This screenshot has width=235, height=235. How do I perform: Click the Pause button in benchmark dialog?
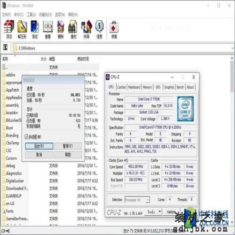coord(68,146)
